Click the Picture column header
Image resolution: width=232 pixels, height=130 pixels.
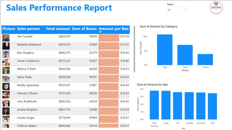(9, 29)
